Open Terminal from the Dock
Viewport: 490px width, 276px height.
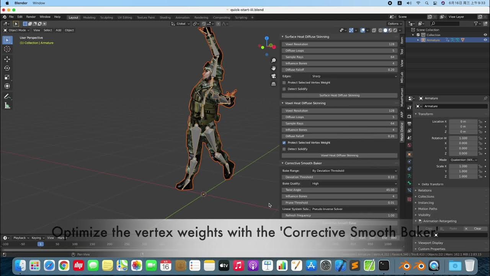tap(384, 265)
